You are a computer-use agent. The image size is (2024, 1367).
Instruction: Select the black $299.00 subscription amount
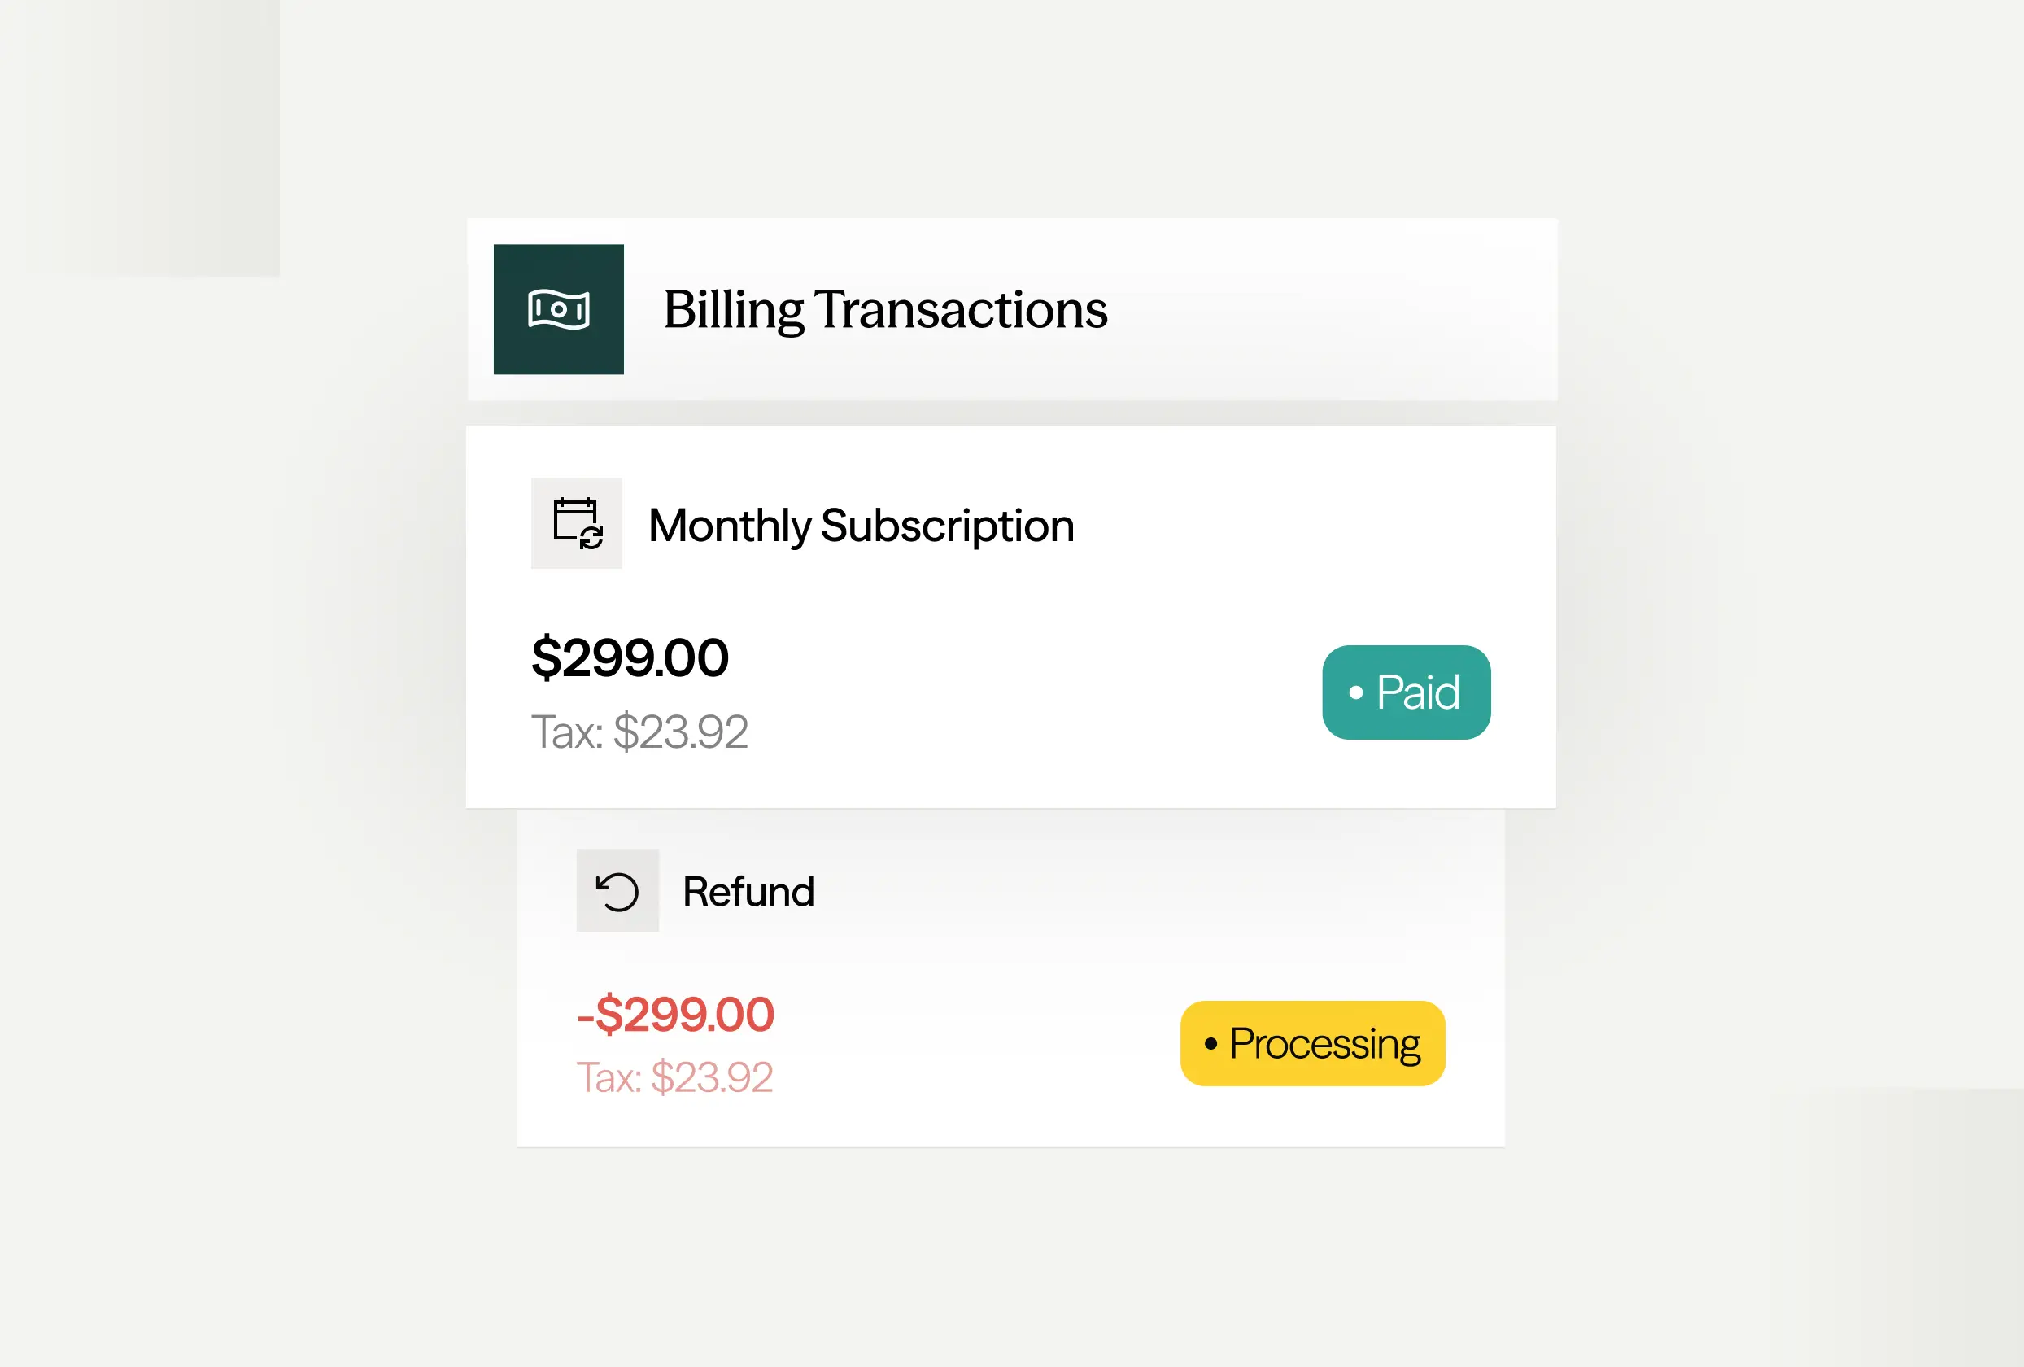[630, 657]
